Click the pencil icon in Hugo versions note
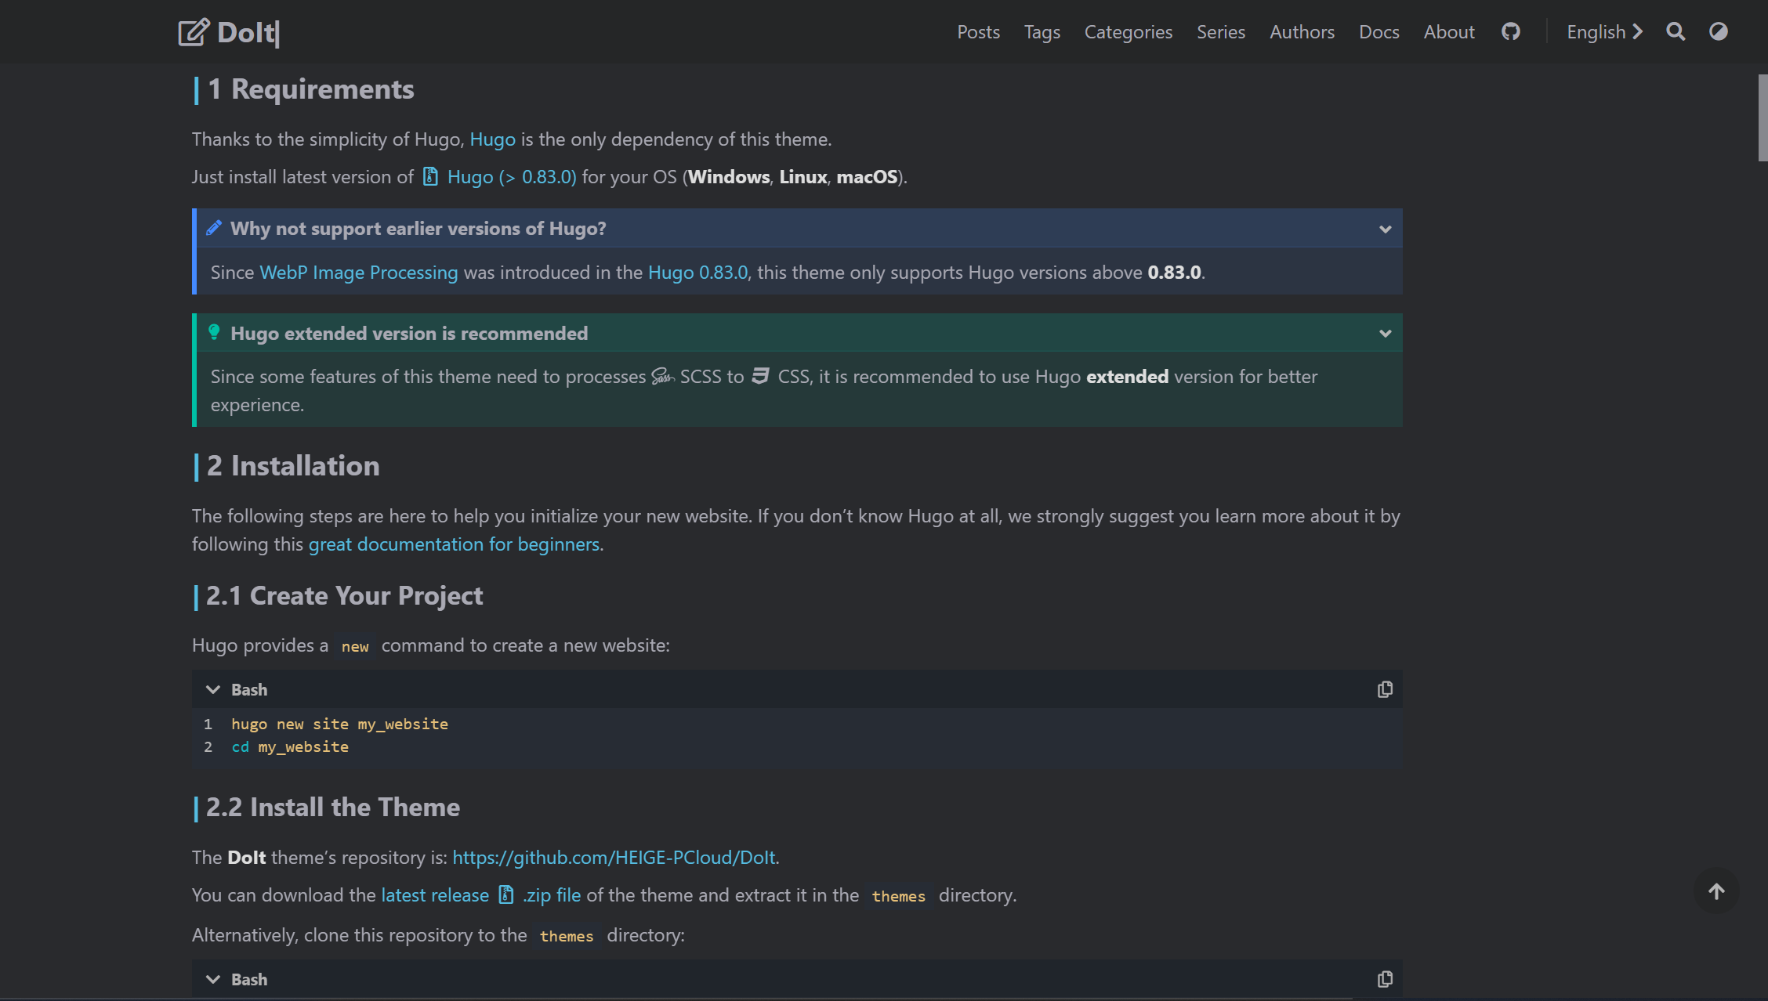This screenshot has height=1001, width=1768. 214,228
